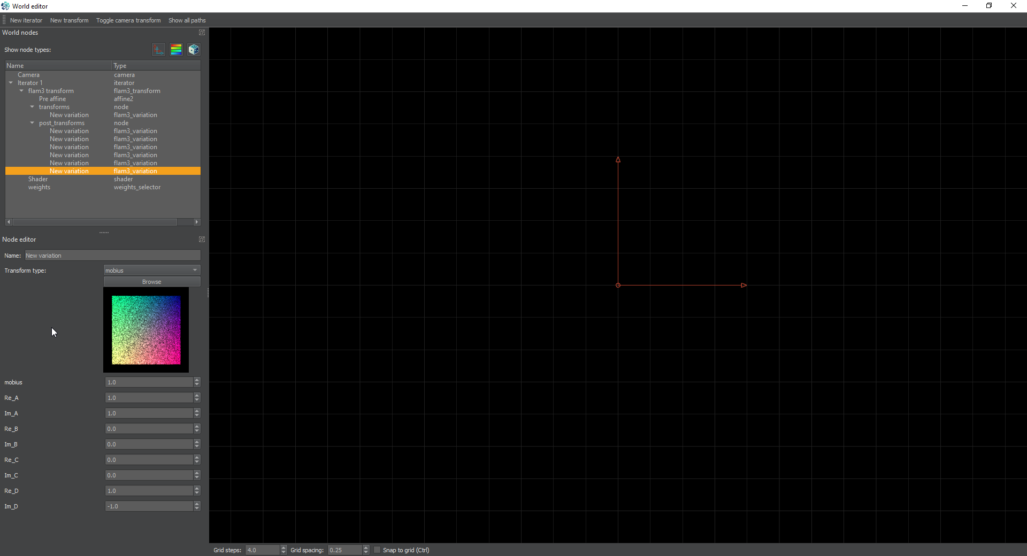The height and width of the screenshot is (556, 1027).
Task: Click the Grid spacing value field
Action: click(345, 550)
